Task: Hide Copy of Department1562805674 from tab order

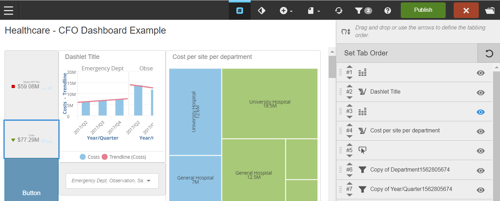Action: coord(481,171)
